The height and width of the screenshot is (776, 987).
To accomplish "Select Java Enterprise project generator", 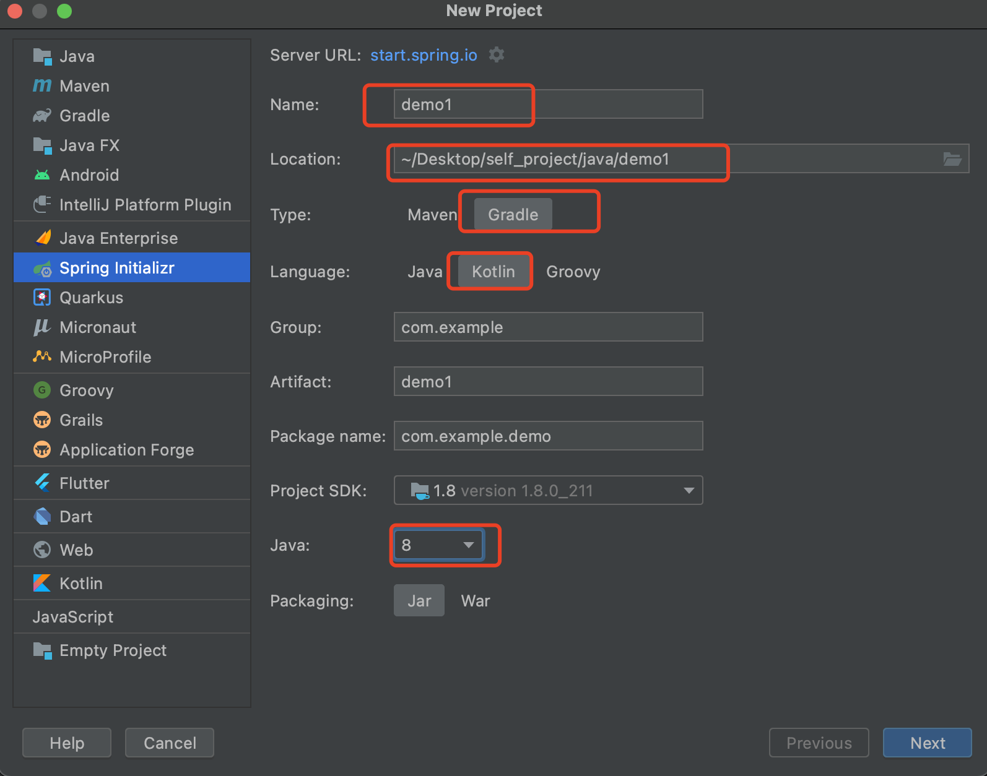I will point(132,238).
